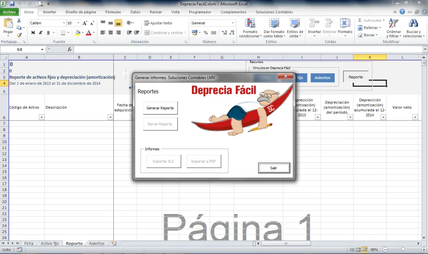Open Ordenar y filtrar menu
Image resolution: width=428 pixels, height=254 pixels.
(394, 28)
